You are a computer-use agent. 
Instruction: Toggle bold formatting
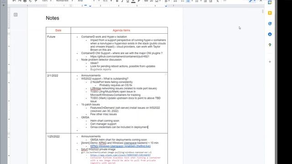117,1
